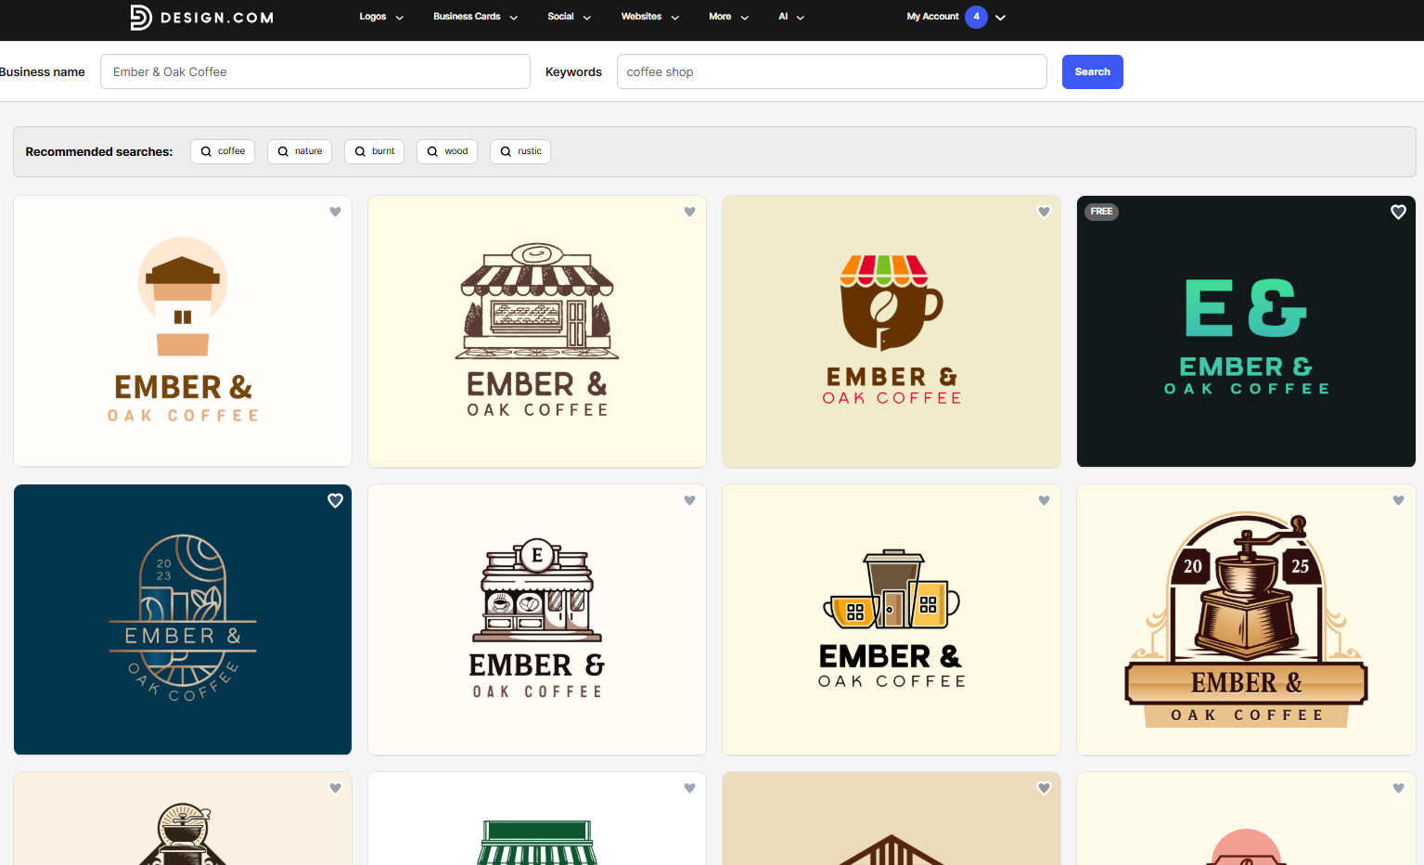Click the Recommended searches label

coord(99,151)
